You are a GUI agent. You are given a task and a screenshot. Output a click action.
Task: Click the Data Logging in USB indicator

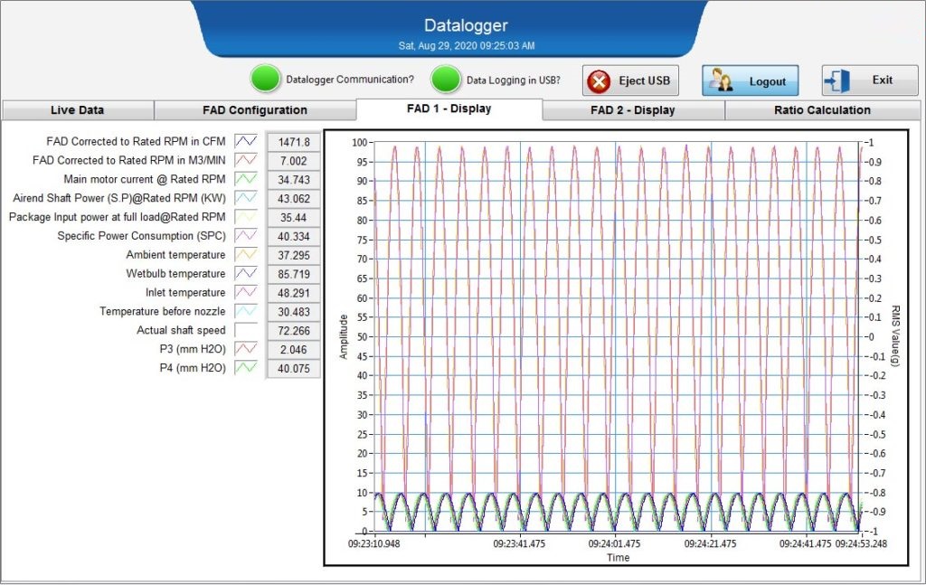[x=446, y=80]
